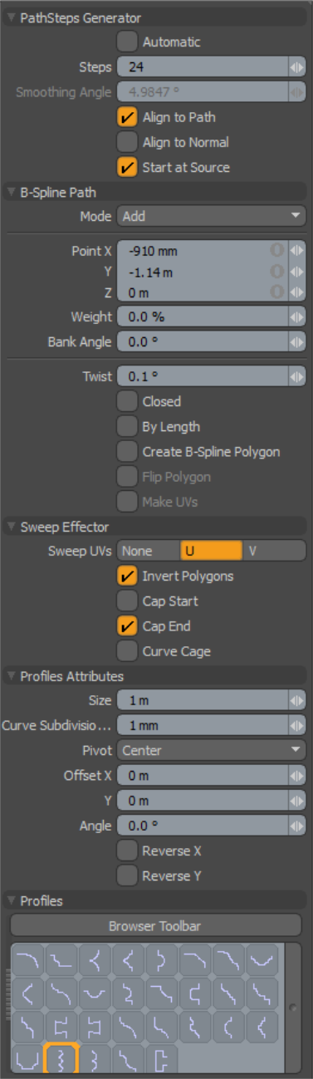The width and height of the screenshot is (313, 1079).
Task: Open the Mode dropdown showing Add
Action: point(211,216)
